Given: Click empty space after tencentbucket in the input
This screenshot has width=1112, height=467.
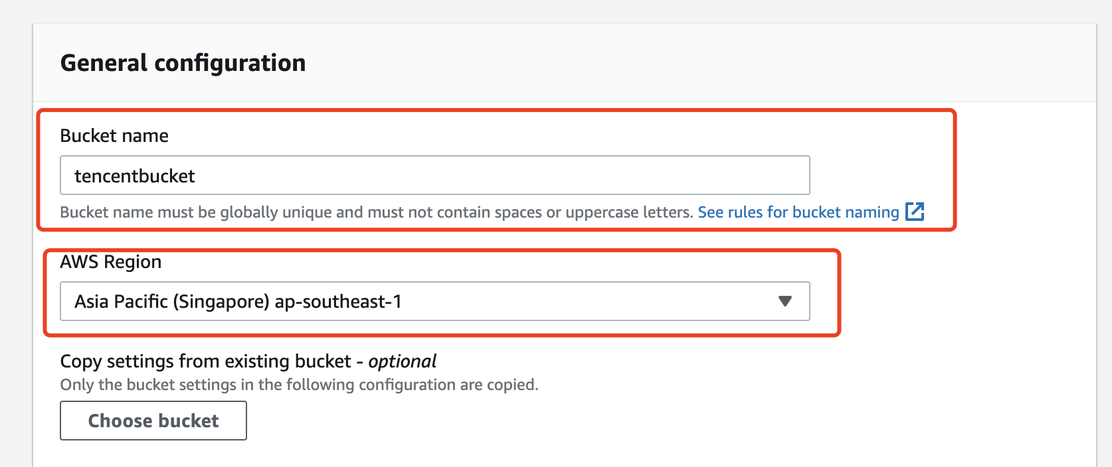Looking at the screenshot, I should pos(498,176).
